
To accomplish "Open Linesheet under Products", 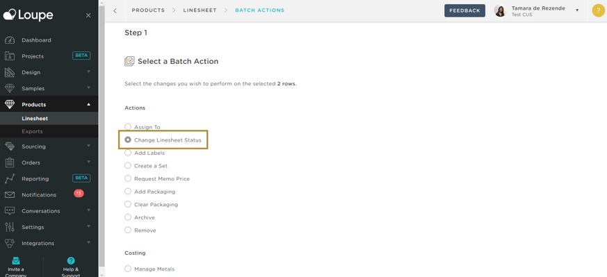I will click(x=35, y=119).
